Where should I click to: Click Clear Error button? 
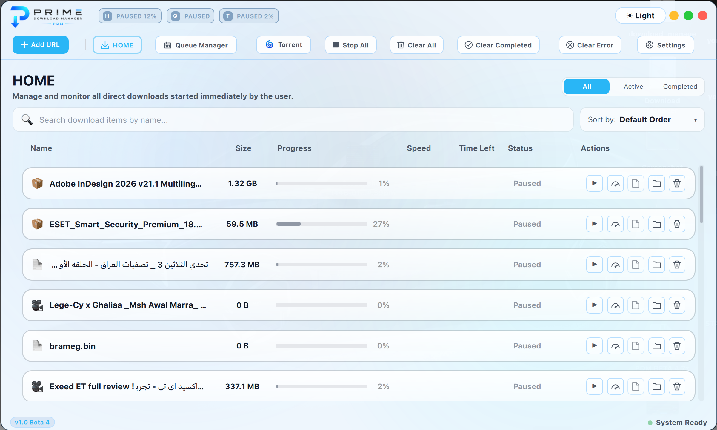pyautogui.click(x=590, y=45)
